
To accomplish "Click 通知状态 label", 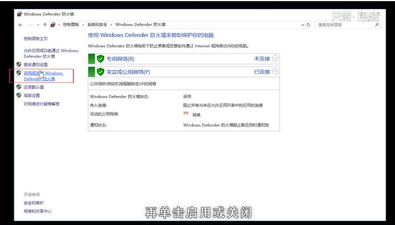I will (x=98, y=125).
